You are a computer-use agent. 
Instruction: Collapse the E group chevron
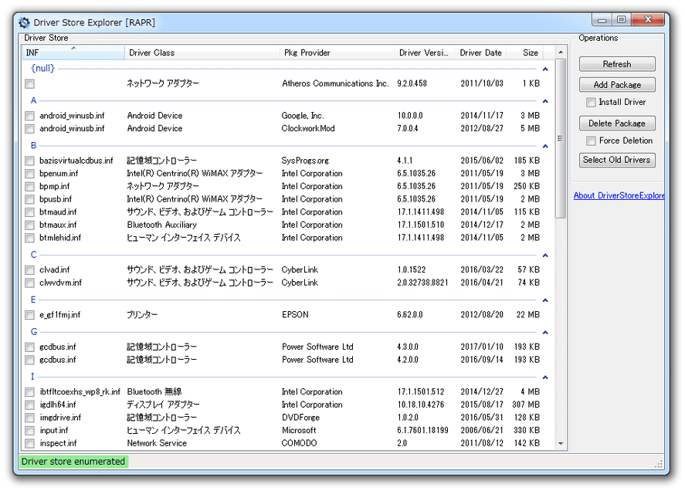point(545,300)
